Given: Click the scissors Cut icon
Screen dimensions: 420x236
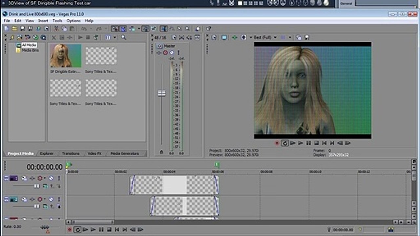Looking at the screenshot, I should click(56, 29).
